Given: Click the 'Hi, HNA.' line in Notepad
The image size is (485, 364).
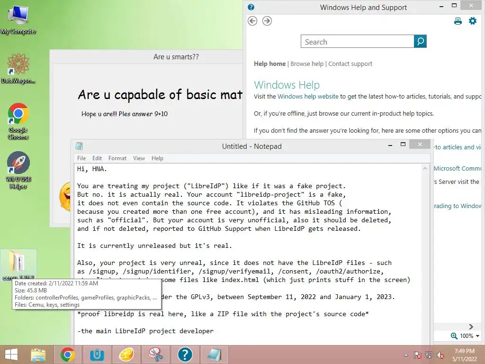Looking at the screenshot, I should (x=92, y=169).
